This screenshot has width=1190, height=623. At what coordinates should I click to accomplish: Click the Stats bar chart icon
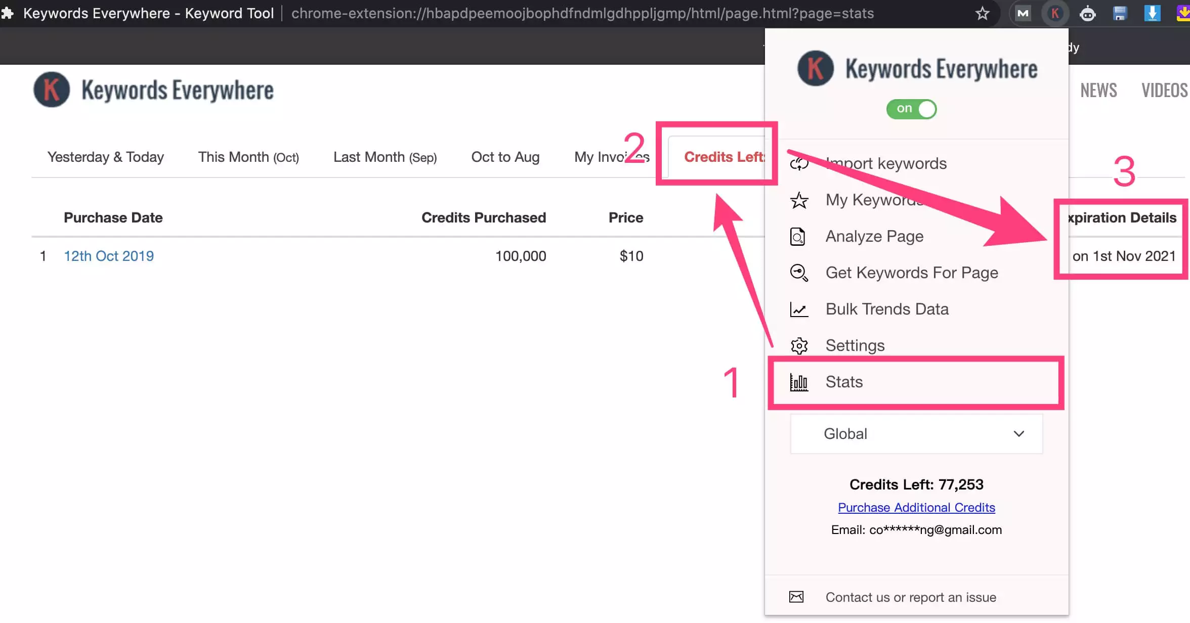click(x=799, y=382)
